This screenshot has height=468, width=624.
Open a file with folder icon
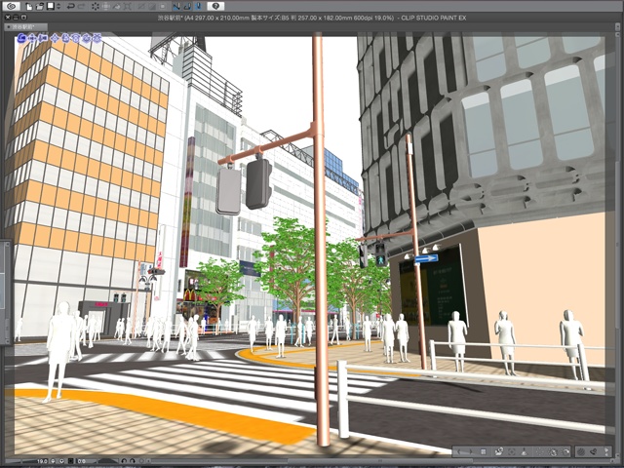pyautogui.click(x=39, y=7)
